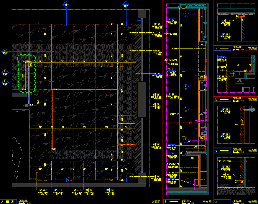
Task: Click section marker B above the elevation
Action: point(66,4)
